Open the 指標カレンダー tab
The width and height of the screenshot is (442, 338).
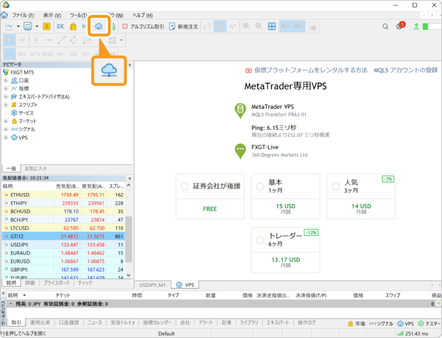(157, 323)
